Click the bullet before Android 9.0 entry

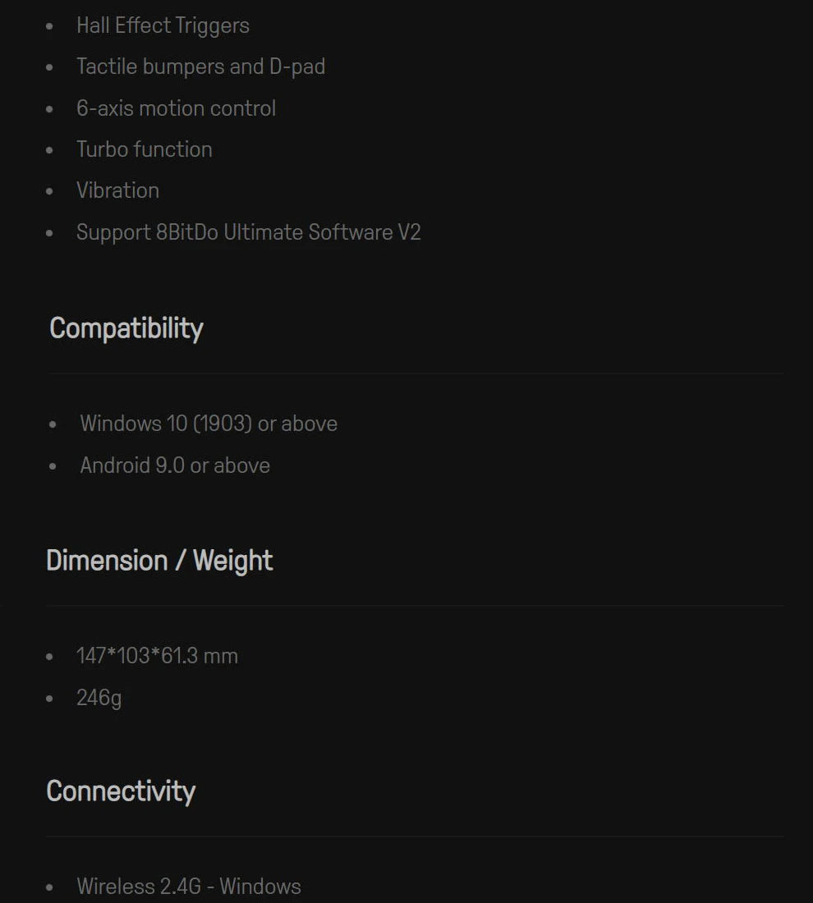click(x=53, y=466)
